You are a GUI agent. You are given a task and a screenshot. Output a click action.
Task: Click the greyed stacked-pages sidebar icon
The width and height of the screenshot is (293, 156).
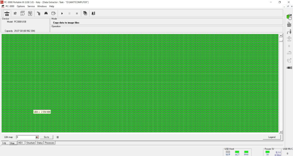coord(289,60)
